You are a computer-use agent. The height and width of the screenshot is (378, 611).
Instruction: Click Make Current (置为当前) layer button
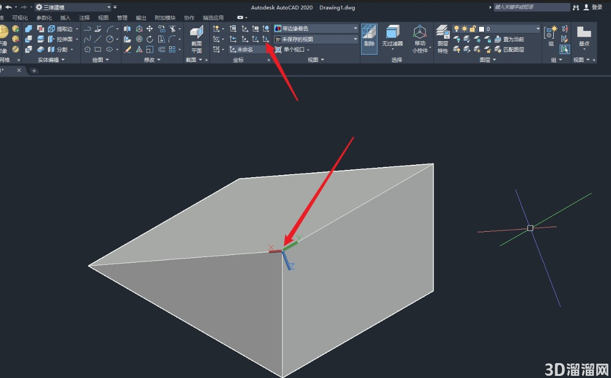tap(509, 39)
